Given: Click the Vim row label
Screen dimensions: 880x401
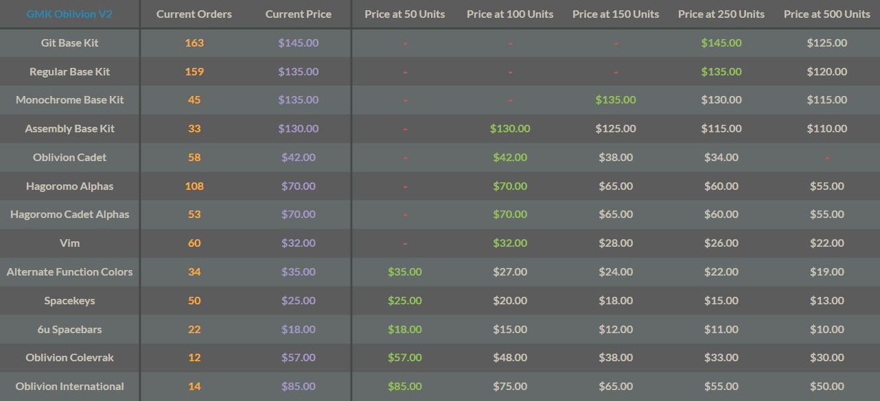Looking at the screenshot, I should pyautogui.click(x=70, y=243).
